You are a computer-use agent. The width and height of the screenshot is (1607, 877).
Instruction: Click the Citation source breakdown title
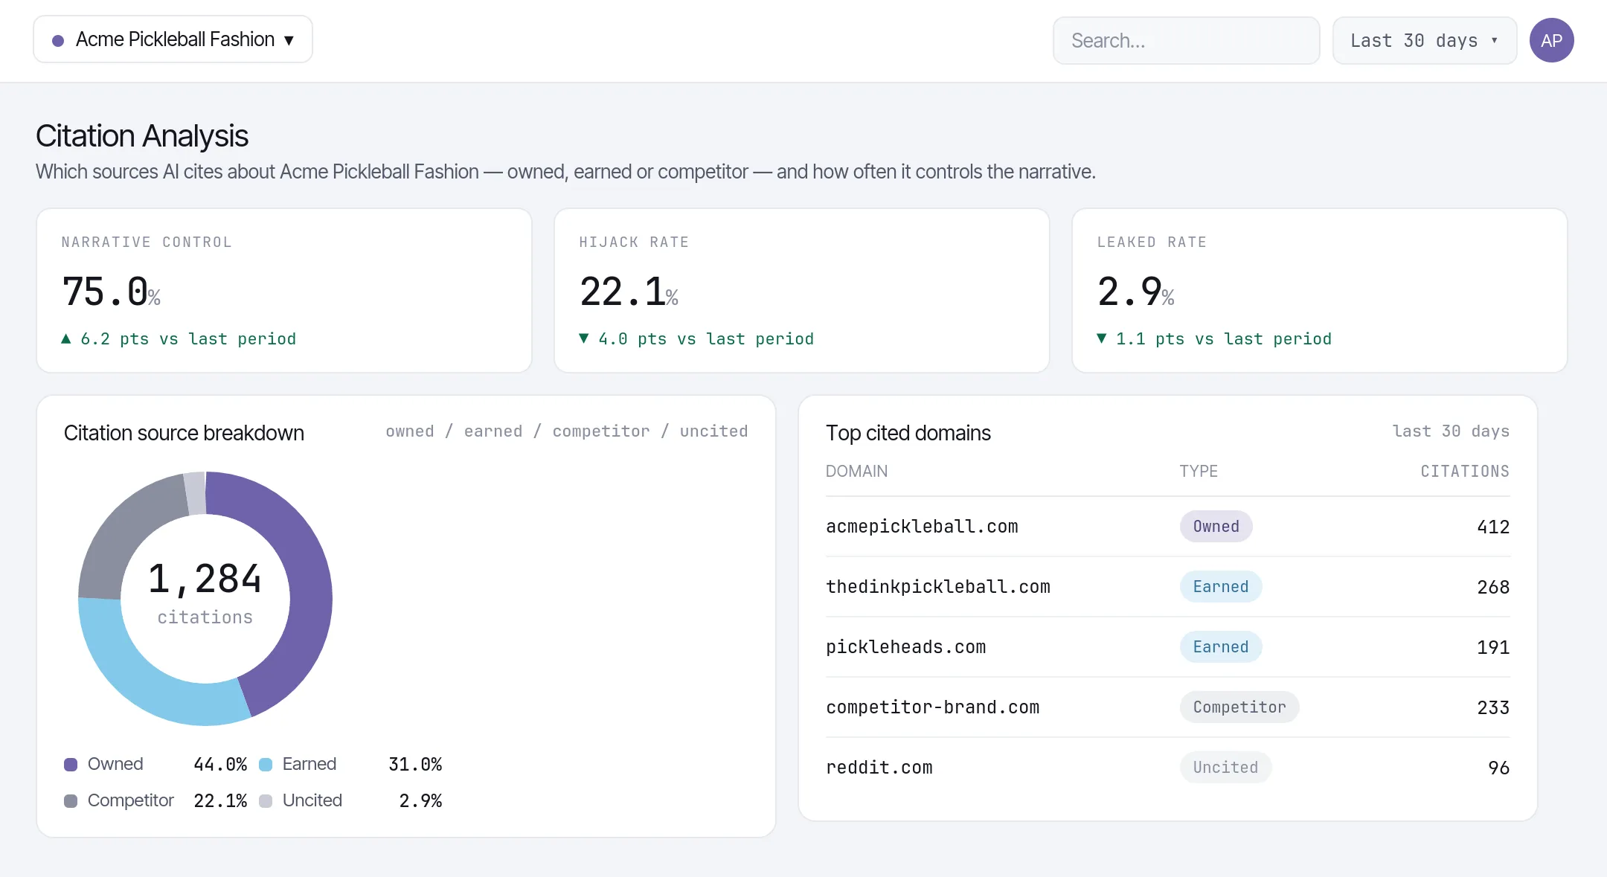point(184,433)
